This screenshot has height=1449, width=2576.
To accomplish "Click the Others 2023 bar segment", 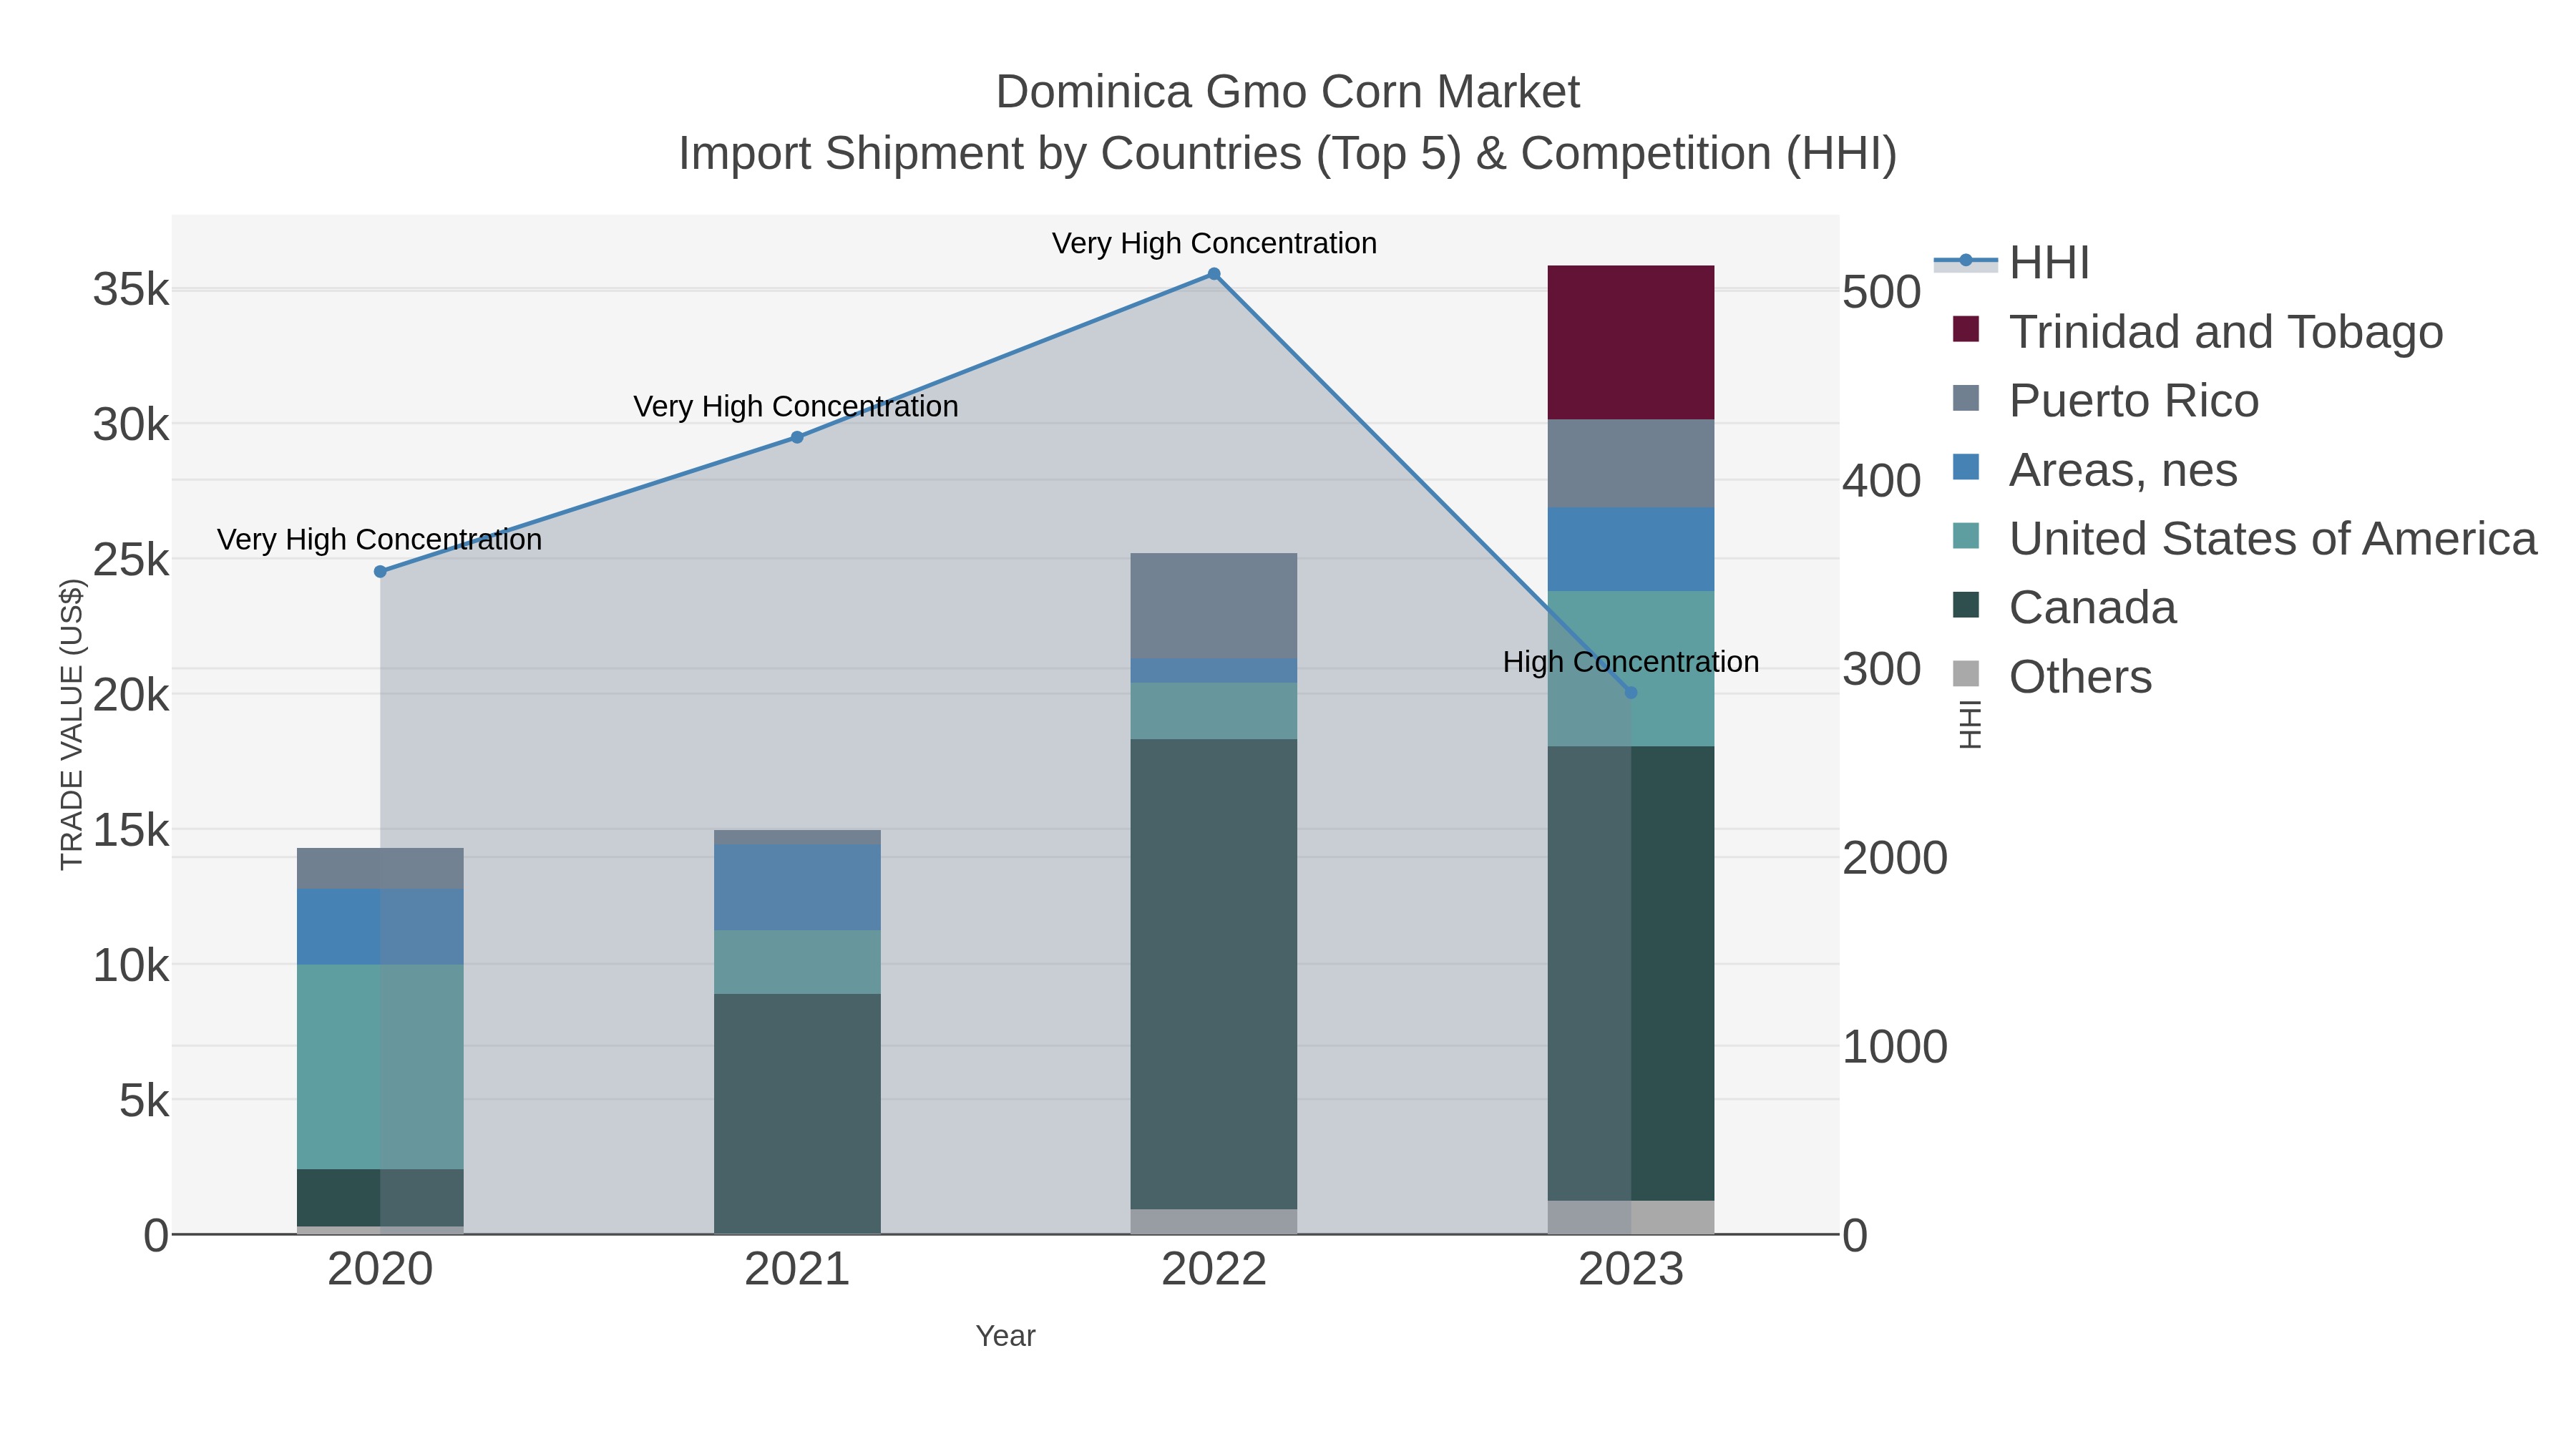I will 1631,1218.
